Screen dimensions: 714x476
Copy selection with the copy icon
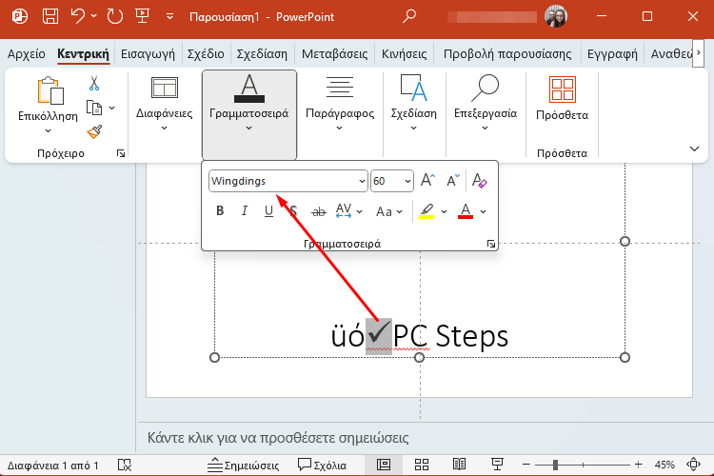[x=94, y=108]
